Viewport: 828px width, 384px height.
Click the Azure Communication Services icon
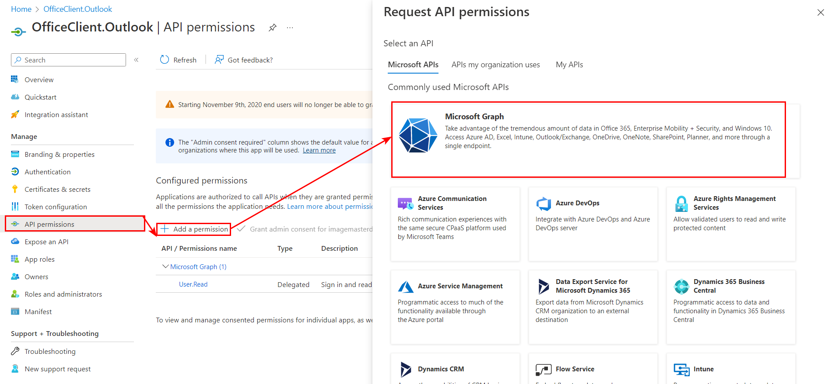click(x=405, y=203)
